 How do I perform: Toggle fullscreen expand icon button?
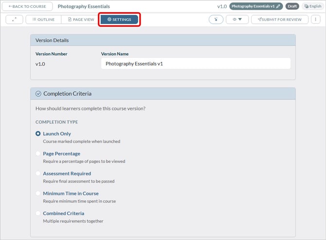14,19
